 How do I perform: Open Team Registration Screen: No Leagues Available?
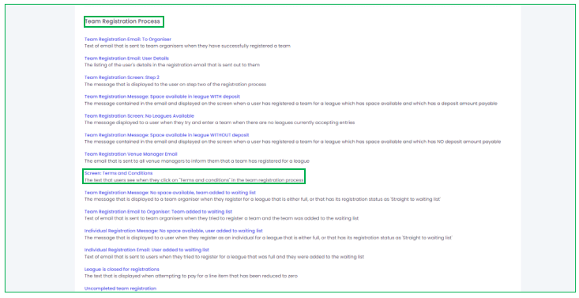click(x=139, y=116)
